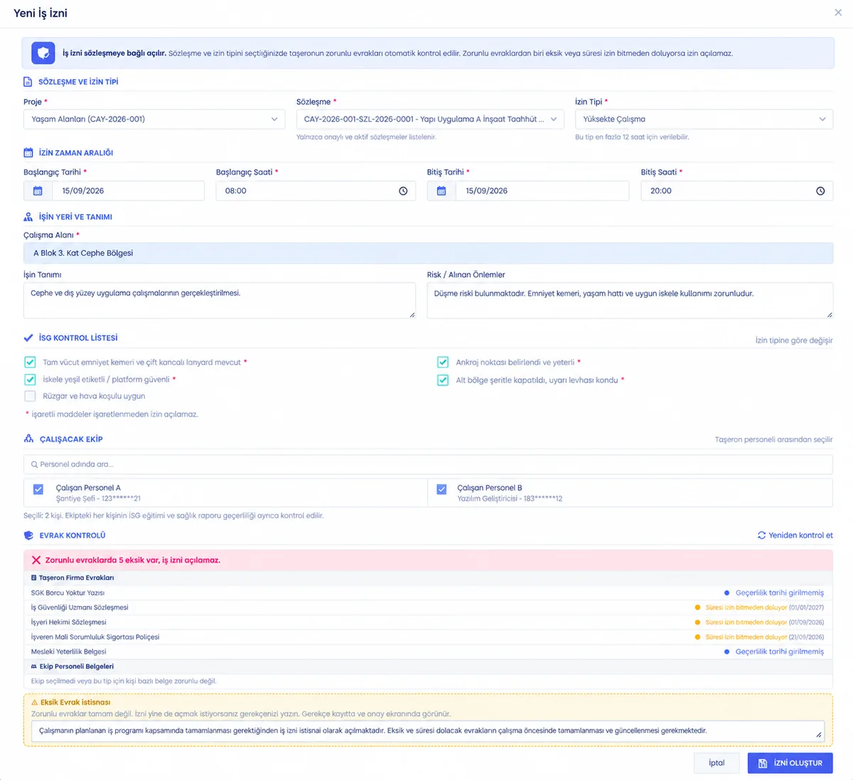Click the İzni Oluştur button
The height and width of the screenshot is (780, 853).
(x=790, y=763)
